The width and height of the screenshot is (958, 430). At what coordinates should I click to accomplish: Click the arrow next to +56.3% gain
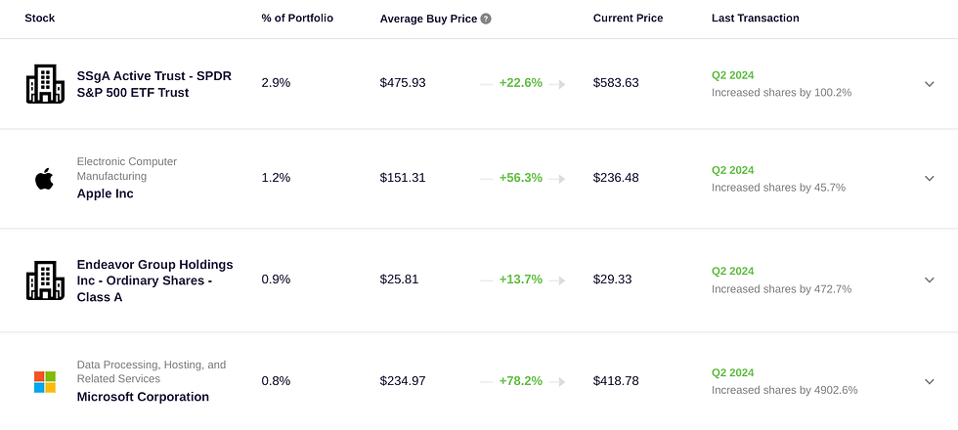557,179
